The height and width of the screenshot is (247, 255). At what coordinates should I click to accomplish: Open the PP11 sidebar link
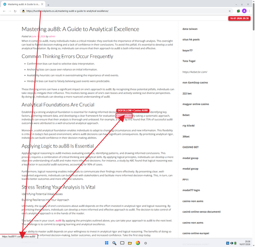(186, 179)
